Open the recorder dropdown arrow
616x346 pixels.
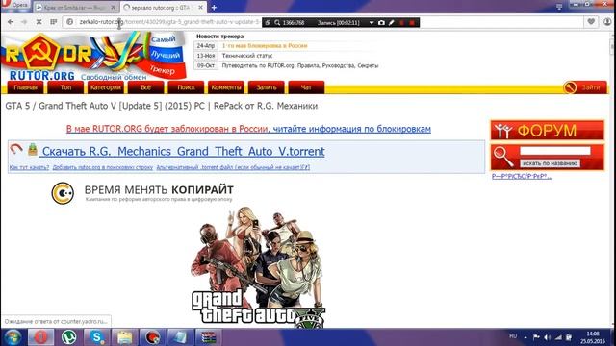click(x=372, y=23)
